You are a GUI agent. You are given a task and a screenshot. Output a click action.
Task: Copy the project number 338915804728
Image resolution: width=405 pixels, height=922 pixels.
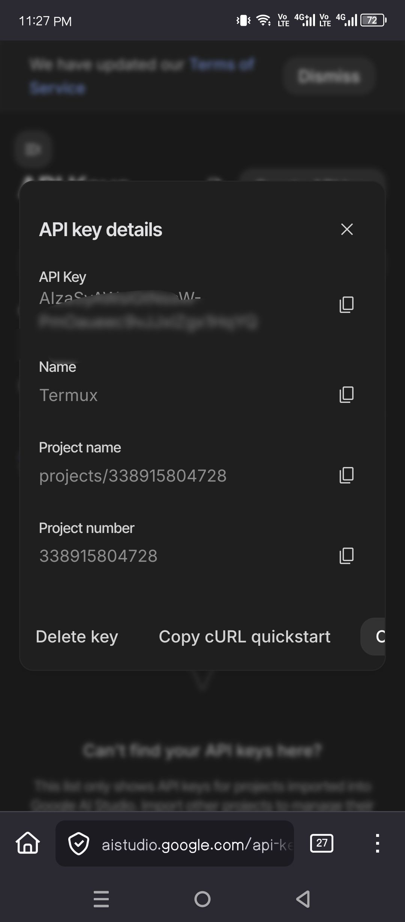(x=346, y=555)
